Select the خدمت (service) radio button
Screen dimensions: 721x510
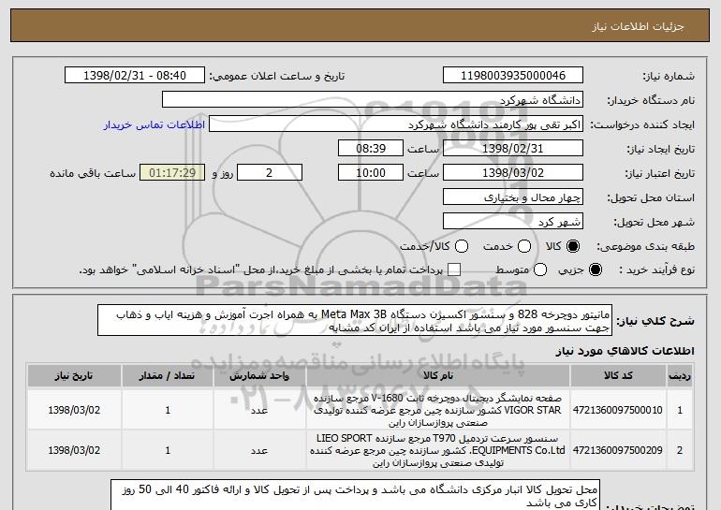(x=524, y=246)
